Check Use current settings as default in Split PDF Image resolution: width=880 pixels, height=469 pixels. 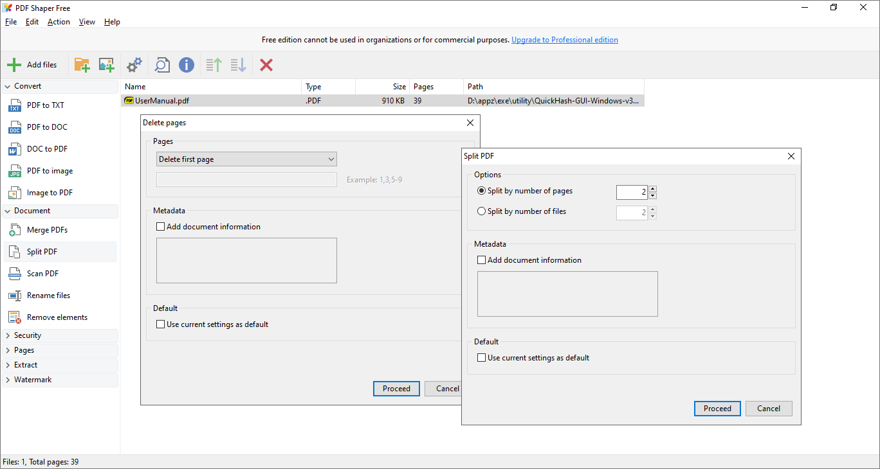coord(481,358)
